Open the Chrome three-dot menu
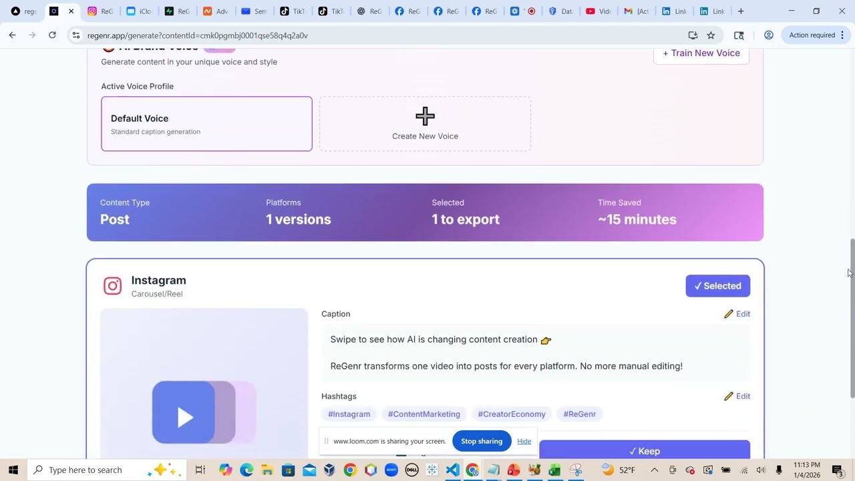This screenshot has height=481, width=855. pos(842,35)
